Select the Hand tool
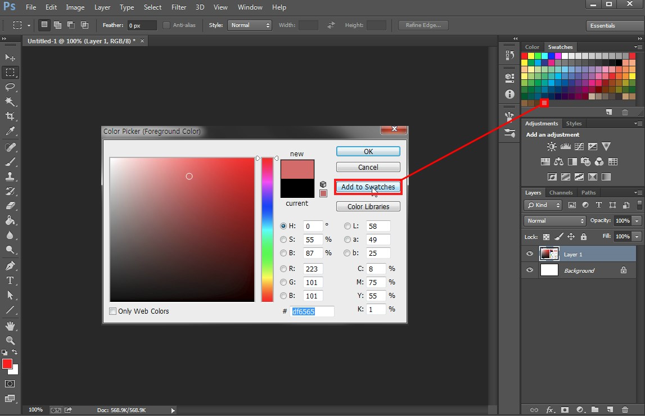Screen dimensions: 645x416 pos(10,326)
